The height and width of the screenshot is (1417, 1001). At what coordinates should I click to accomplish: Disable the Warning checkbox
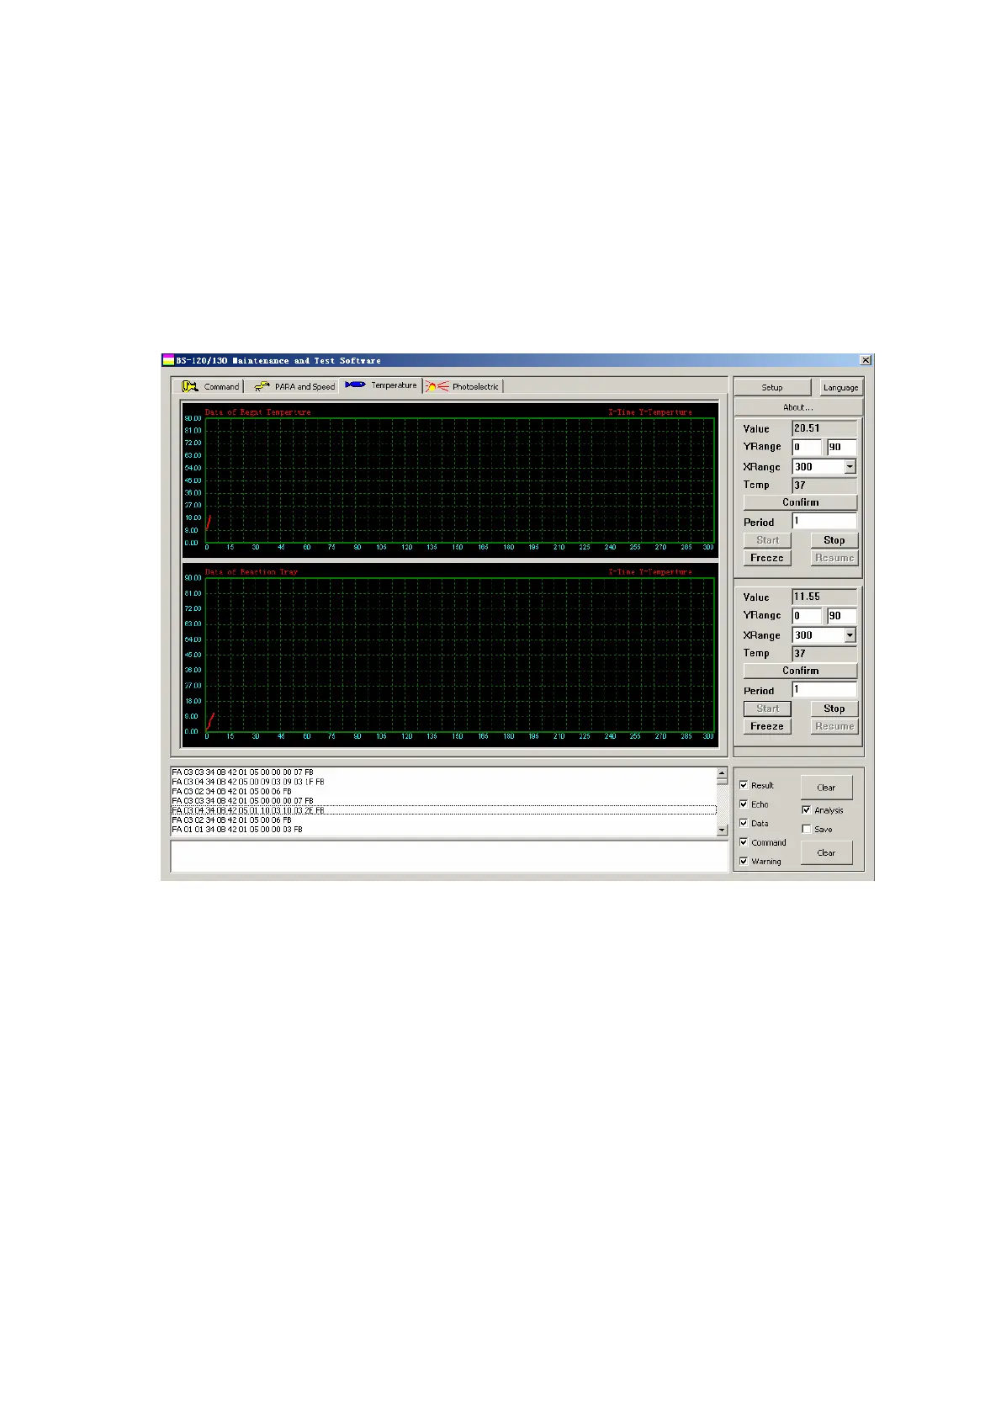tap(744, 861)
